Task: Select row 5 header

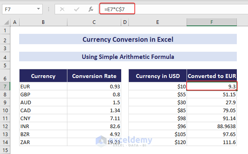Action: coord(5,65)
